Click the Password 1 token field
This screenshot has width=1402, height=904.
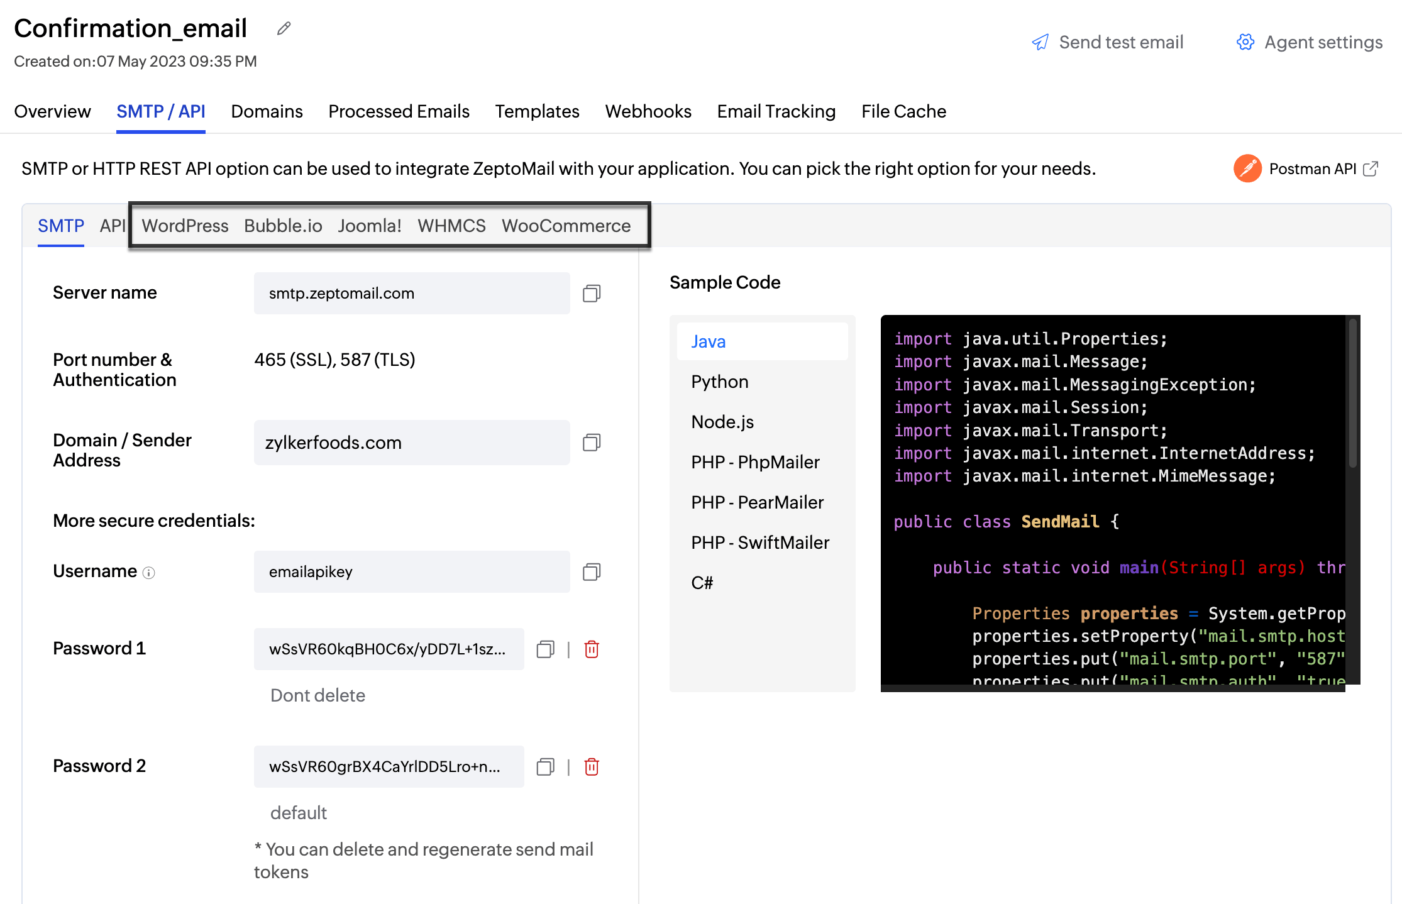click(389, 649)
